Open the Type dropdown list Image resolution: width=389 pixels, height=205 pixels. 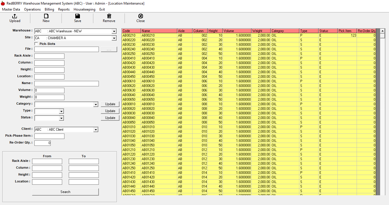(61, 111)
